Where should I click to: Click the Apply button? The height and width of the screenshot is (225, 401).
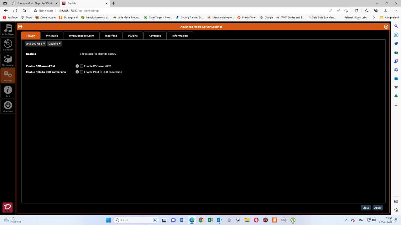378,208
